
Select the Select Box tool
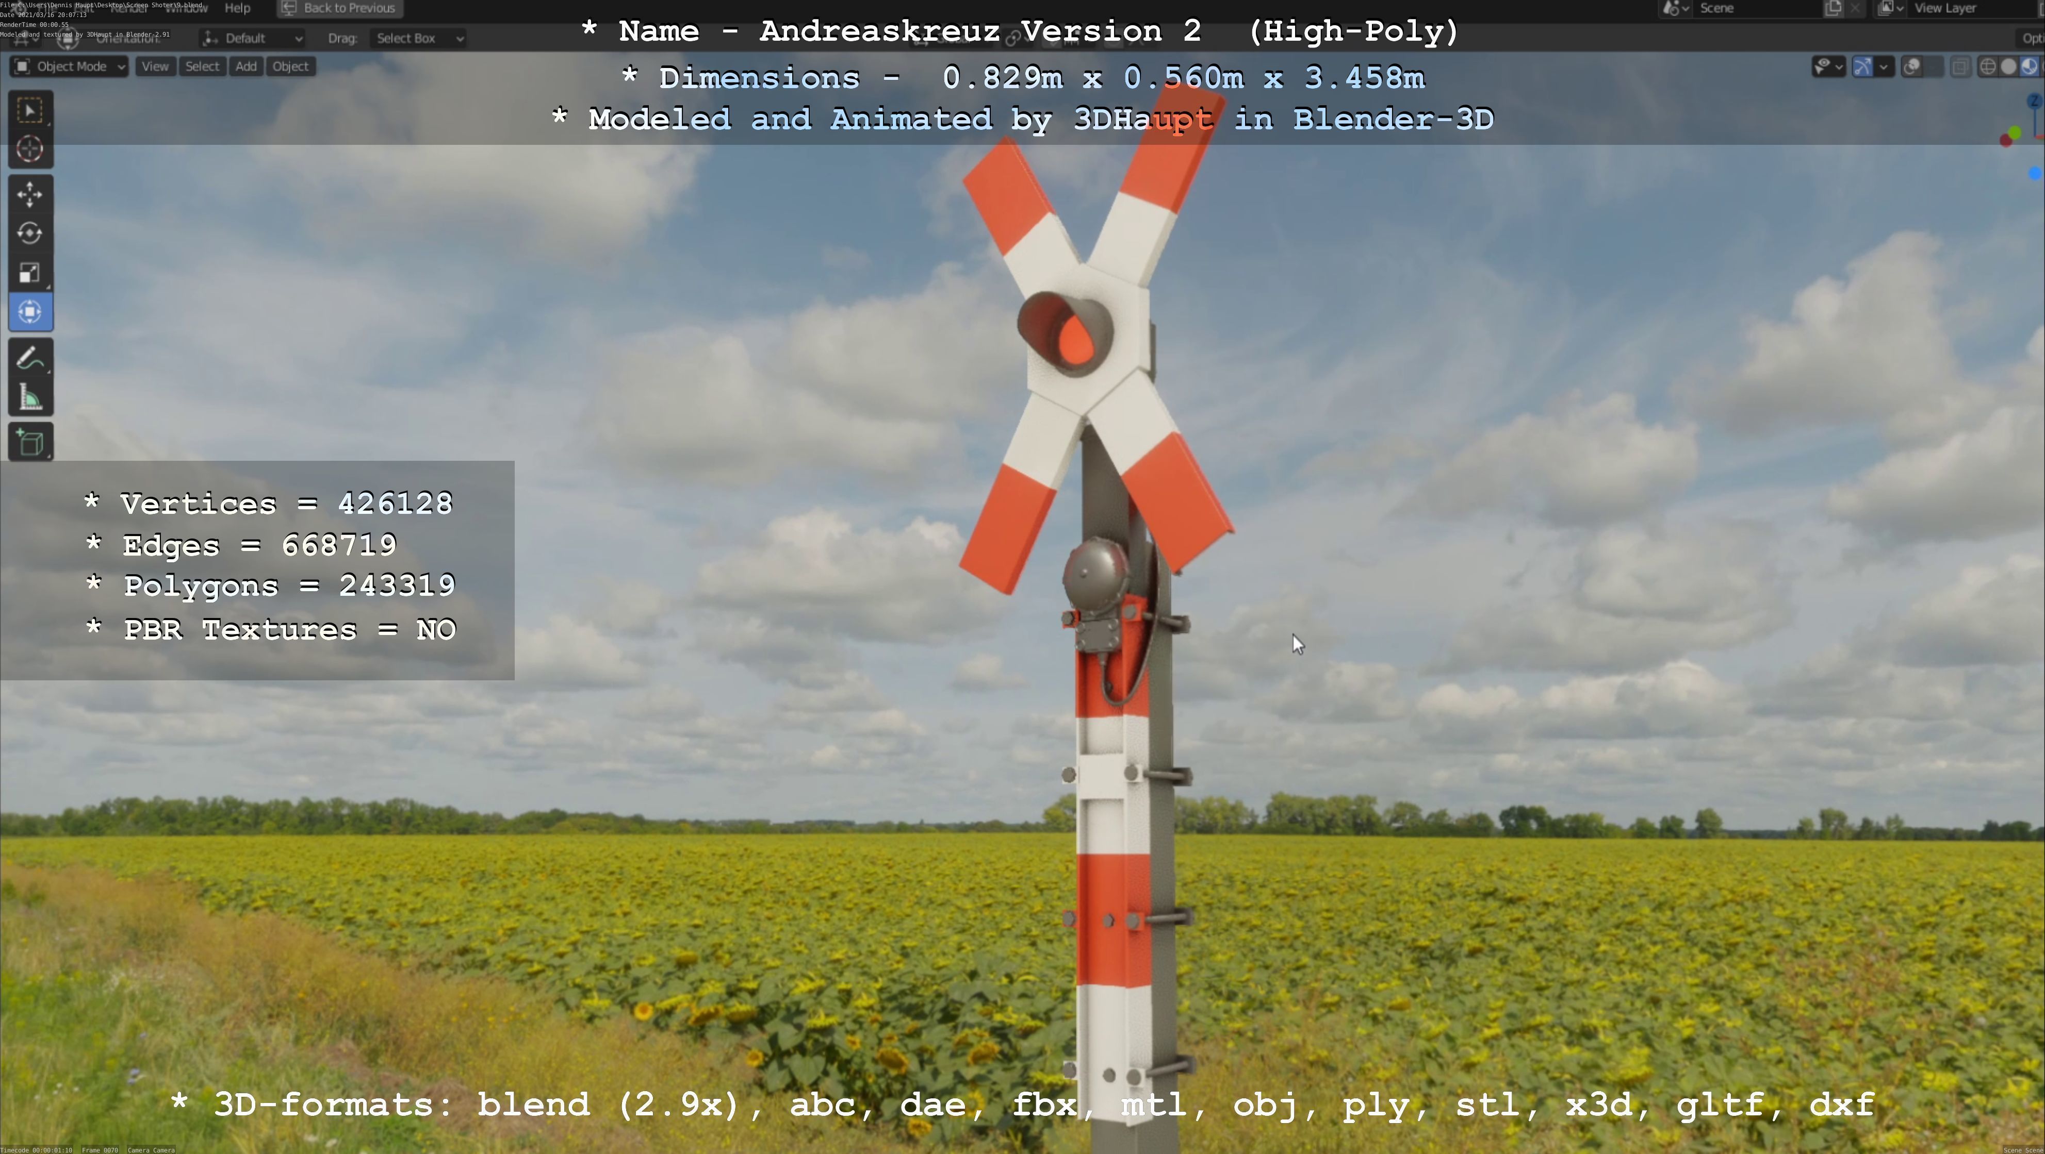click(x=30, y=110)
